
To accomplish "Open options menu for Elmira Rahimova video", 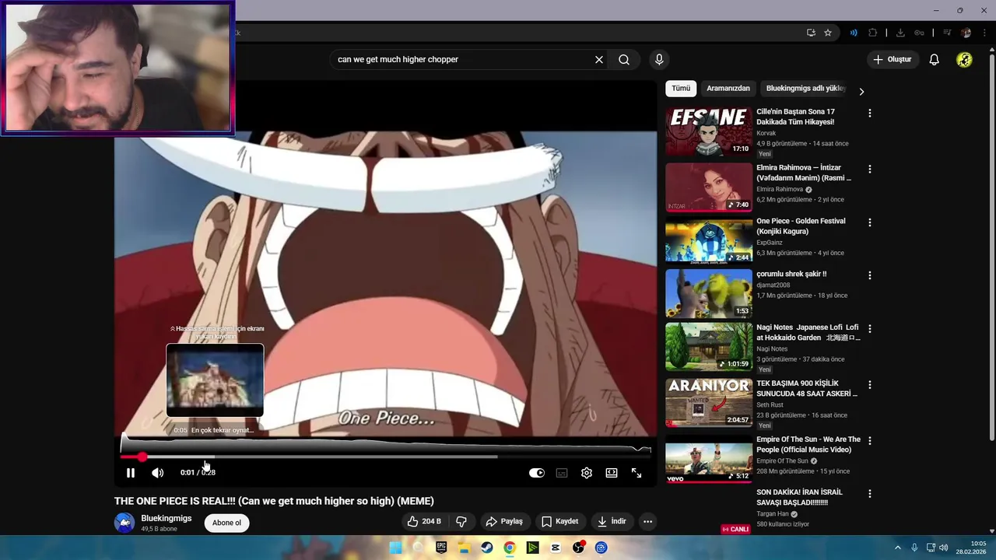I will pos(869,169).
